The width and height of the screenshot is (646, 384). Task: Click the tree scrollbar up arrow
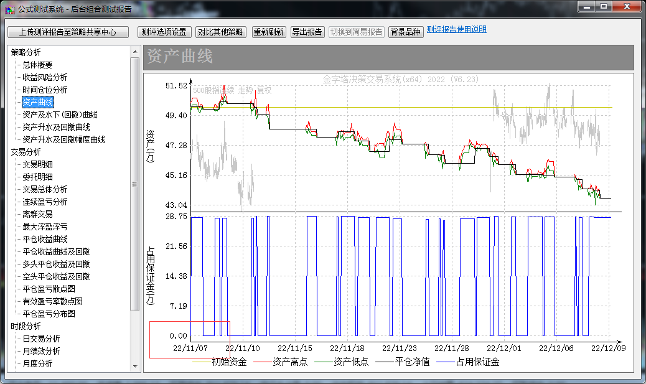pos(135,50)
